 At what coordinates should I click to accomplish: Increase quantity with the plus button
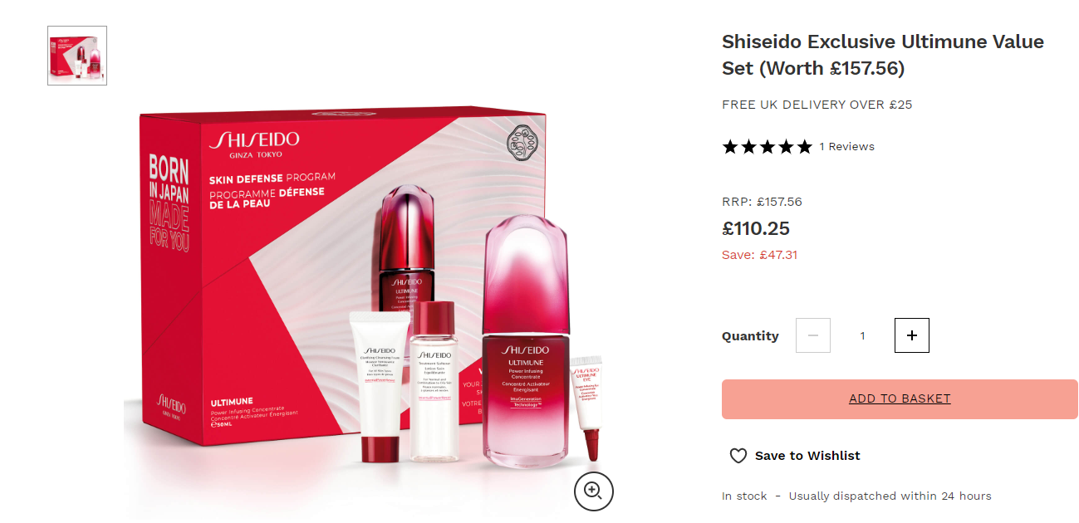tap(912, 335)
